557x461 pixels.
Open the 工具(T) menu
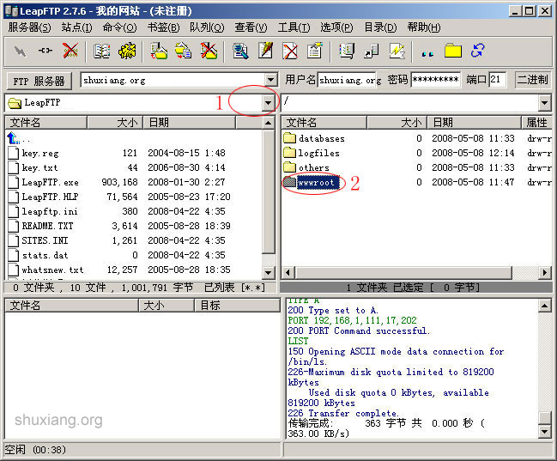pyautogui.click(x=294, y=27)
